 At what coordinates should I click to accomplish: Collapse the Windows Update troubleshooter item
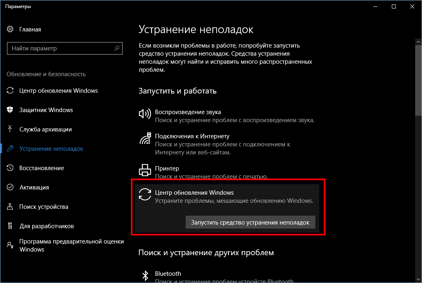point(227,196)
